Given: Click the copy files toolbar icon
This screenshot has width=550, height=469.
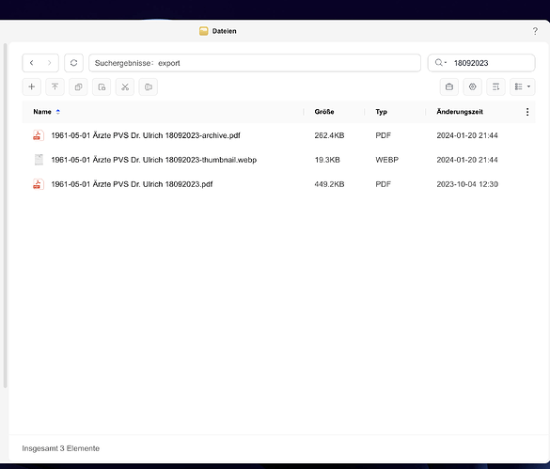Looking at the screenshot, I should tap(78, 86).
